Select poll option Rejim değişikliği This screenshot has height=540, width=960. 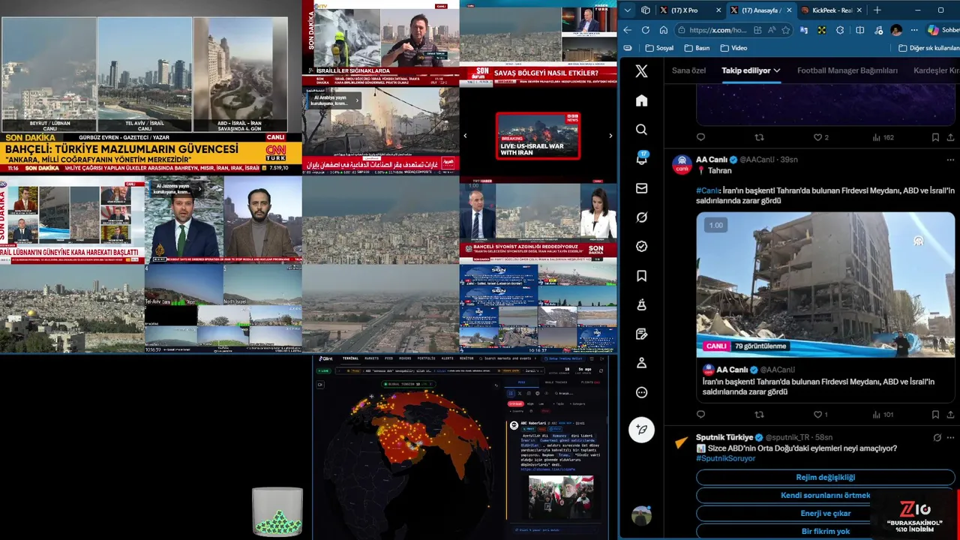click(825, 477)
